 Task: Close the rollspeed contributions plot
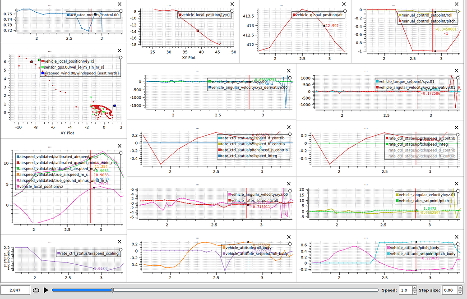289,127
